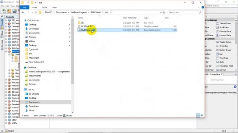
Task: Expand the Strategy project in NetBeans
Action: 6,92
